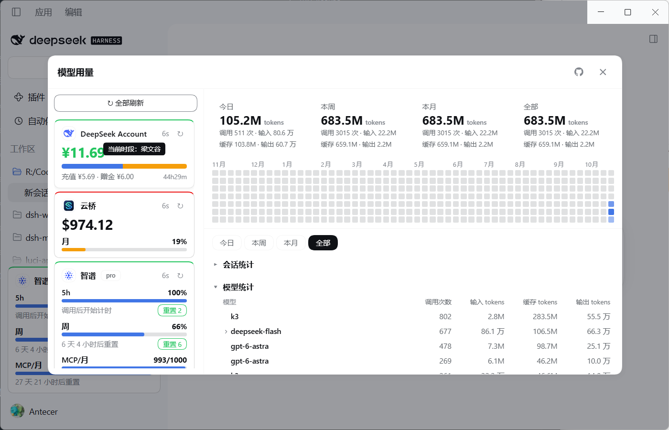The height and width of the screenshot is (430, 669).
Task: Expand the deepseek-flash model row
Action: (226, 332)
